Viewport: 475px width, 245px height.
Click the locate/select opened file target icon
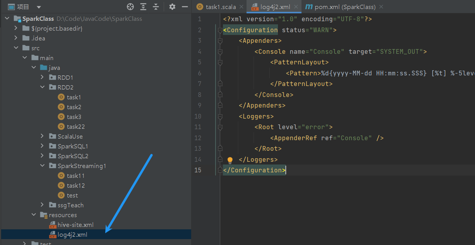tap(130, 7)
